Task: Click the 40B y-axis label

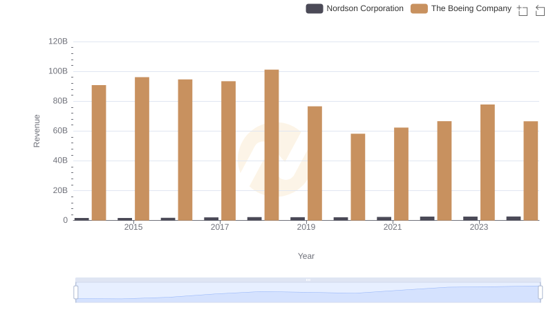Action: pyautogui.click(x=60, y=161)
